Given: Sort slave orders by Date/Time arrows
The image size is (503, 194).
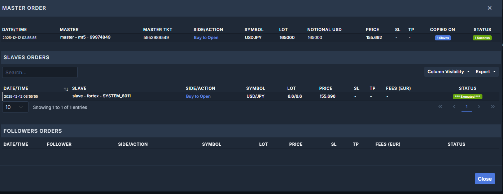Looking at the screenshot, I should pyautogui.click(x=66, y=89).
